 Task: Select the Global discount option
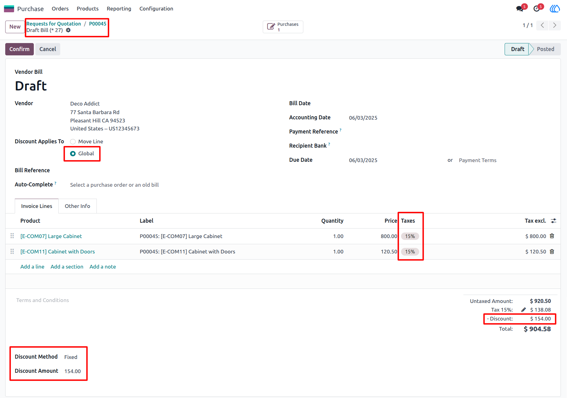[73, 153]
